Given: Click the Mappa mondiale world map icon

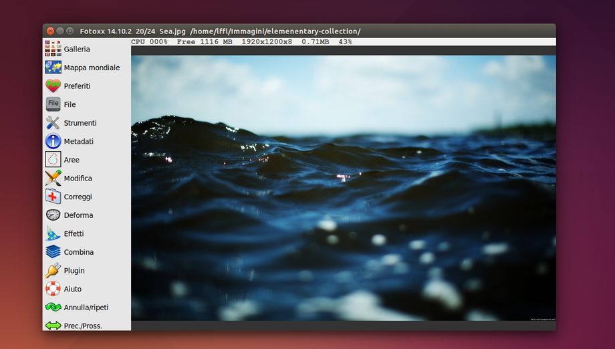Looking at the screenshot, I should 53,68.
